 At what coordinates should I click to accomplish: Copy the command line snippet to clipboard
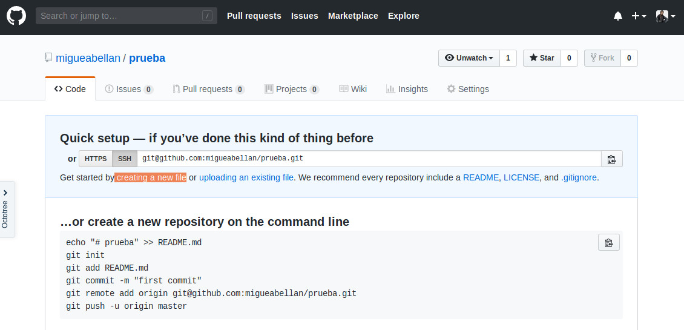click(608, 242)
